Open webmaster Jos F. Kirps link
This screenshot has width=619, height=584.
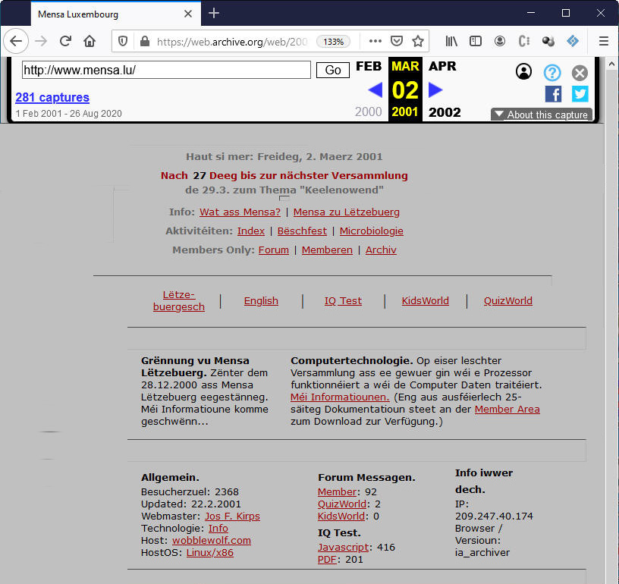click(x=232, y=516)
